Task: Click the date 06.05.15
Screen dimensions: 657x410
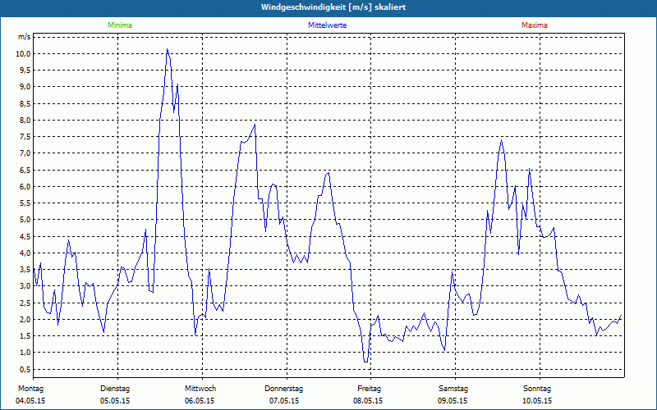Action: pos(200,401)
